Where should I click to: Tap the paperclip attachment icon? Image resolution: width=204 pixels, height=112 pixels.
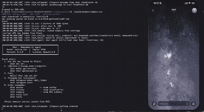click(154, 104)
